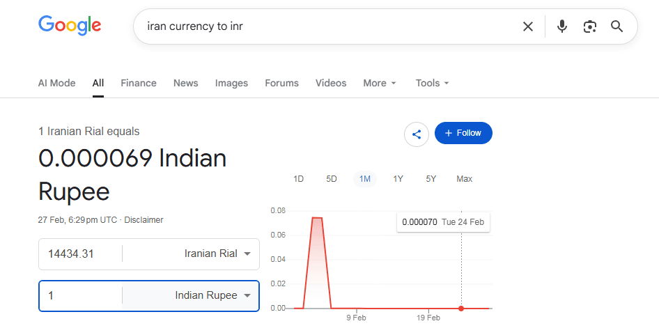Click the red data point on chart
This screenshot has width=659, height=335.
[x=461, y=308]
